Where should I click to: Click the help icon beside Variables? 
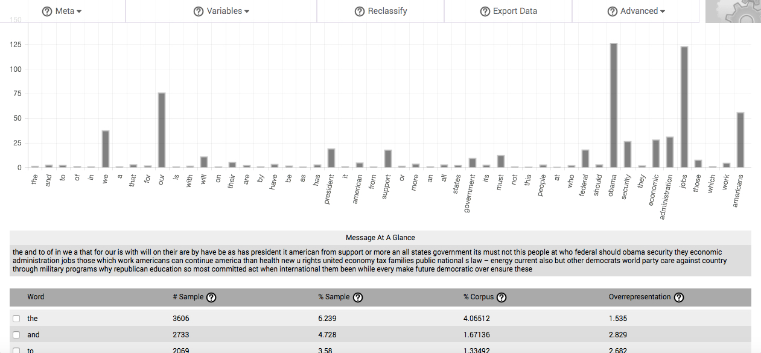(x=198, y=11)
